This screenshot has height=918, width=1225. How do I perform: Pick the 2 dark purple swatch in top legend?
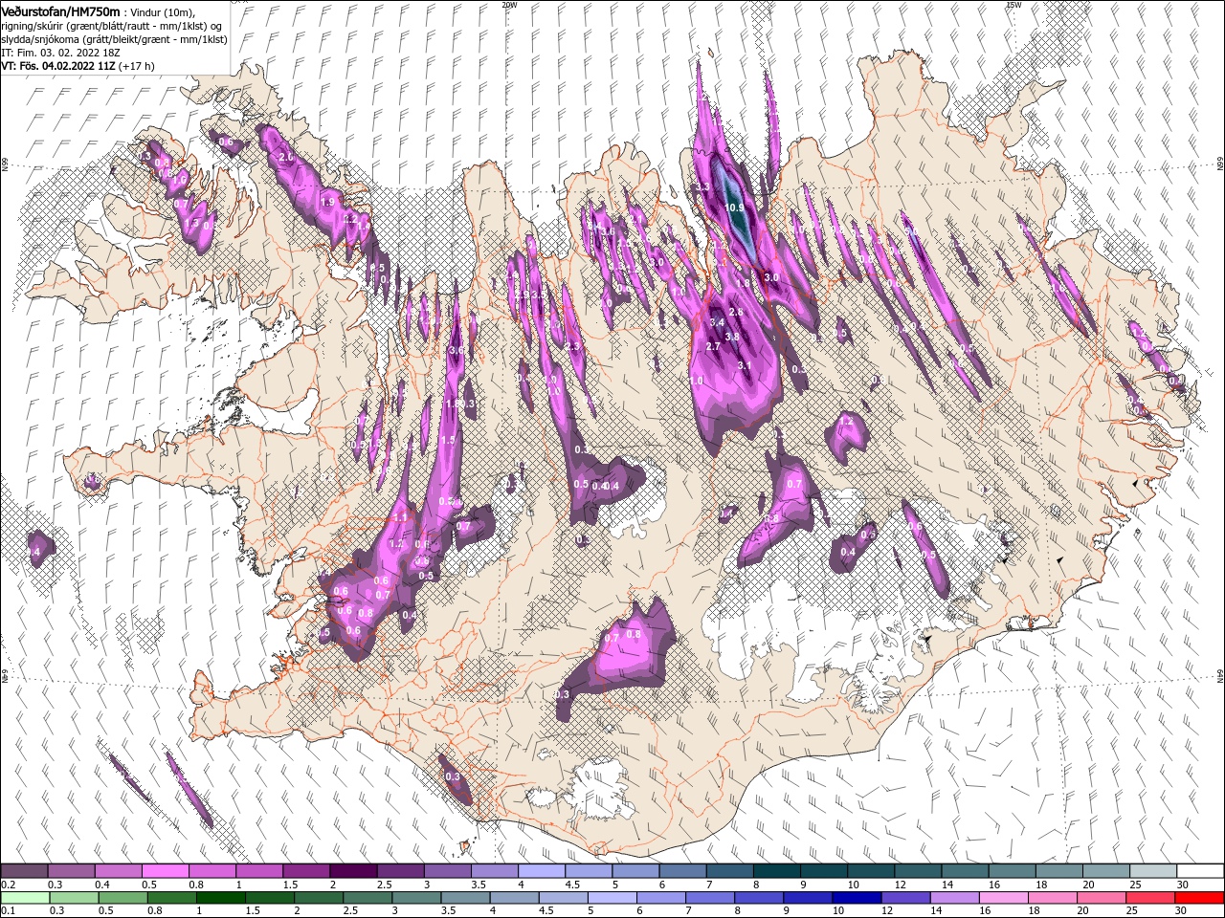(352, 871)
